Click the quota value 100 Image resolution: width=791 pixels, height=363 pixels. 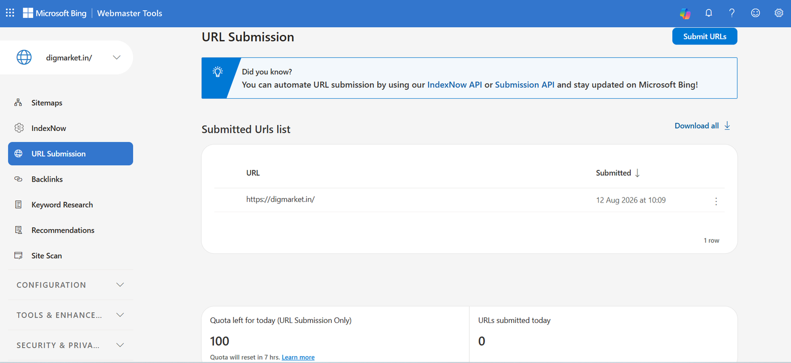click(x=220, y=341)
